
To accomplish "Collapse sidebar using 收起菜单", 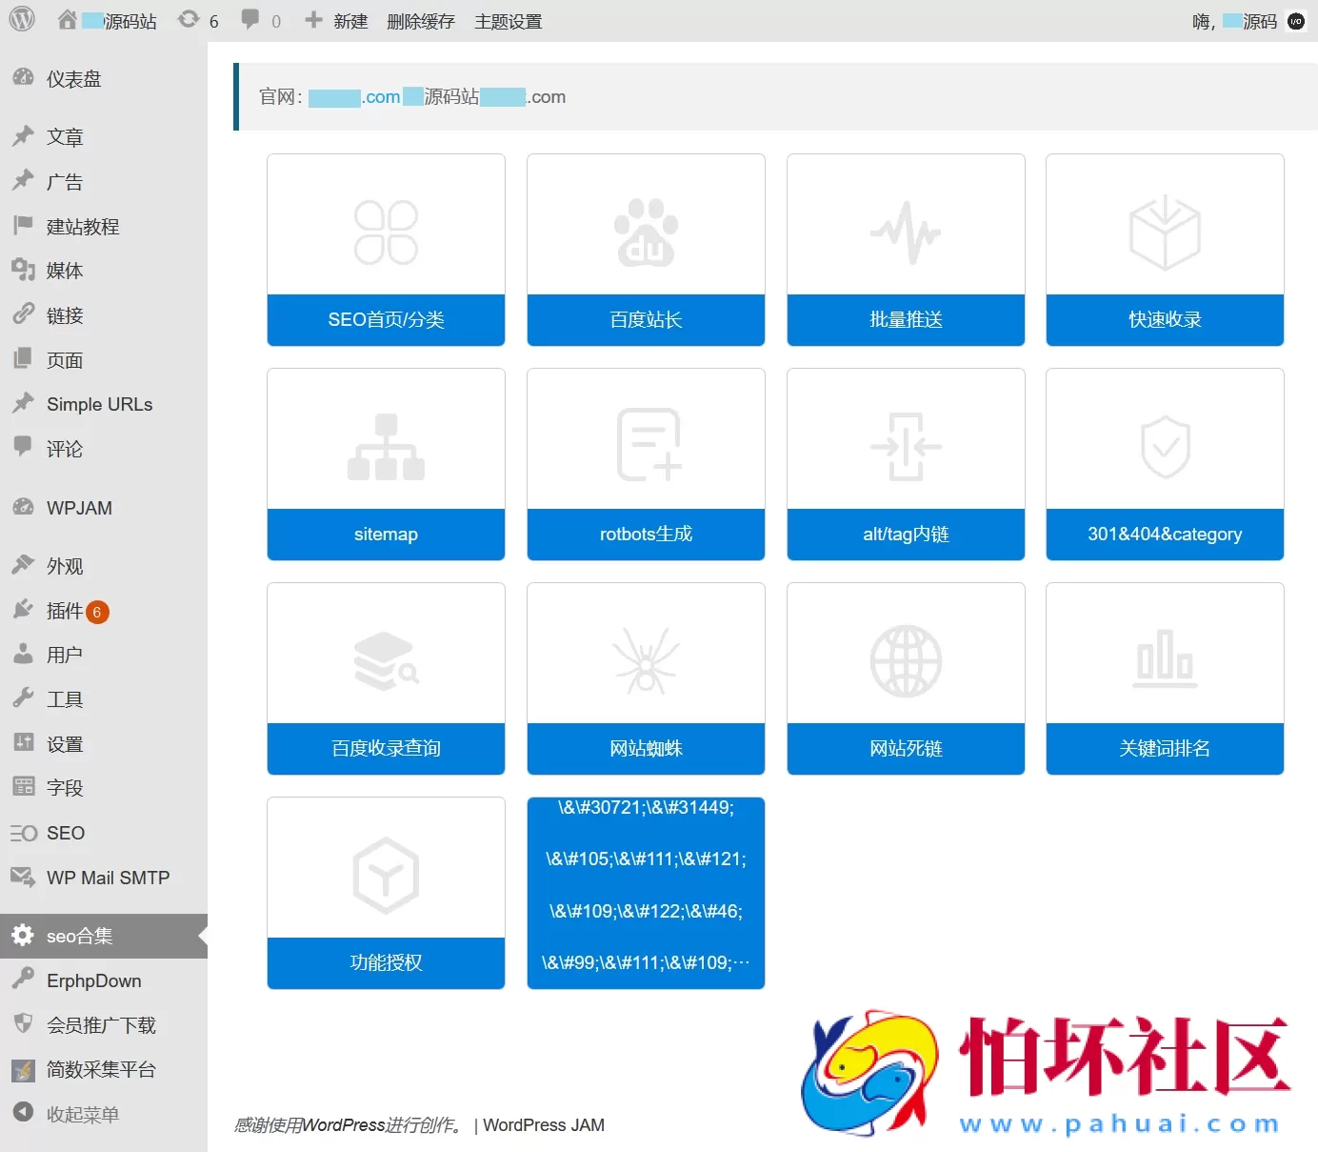I will 83,1113.
